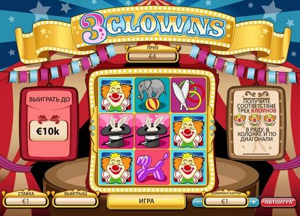Click the center rabbit in hat tile
Viewport: 300px width, 216px height.
coord(152,131)
